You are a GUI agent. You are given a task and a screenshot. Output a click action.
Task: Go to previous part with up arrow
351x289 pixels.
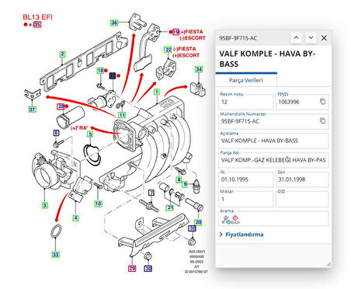(296, 38)
